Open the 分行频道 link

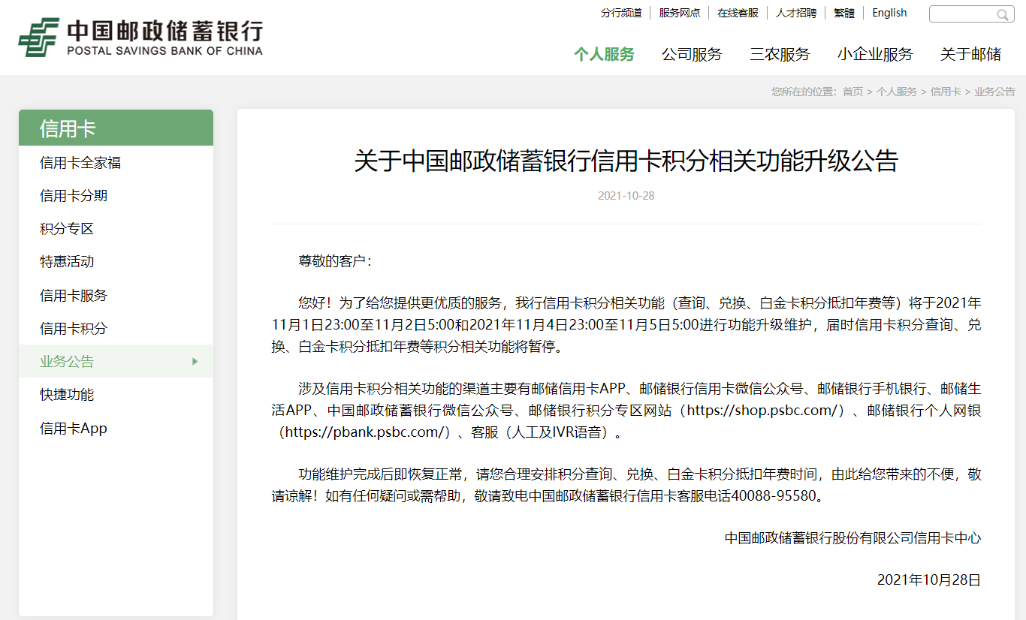pyautogui.click(x=621, y=13)
